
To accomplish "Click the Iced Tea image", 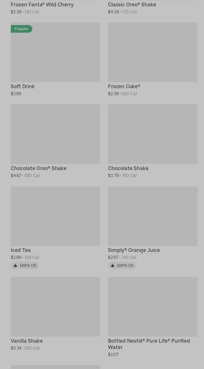I will pos(55,216).
